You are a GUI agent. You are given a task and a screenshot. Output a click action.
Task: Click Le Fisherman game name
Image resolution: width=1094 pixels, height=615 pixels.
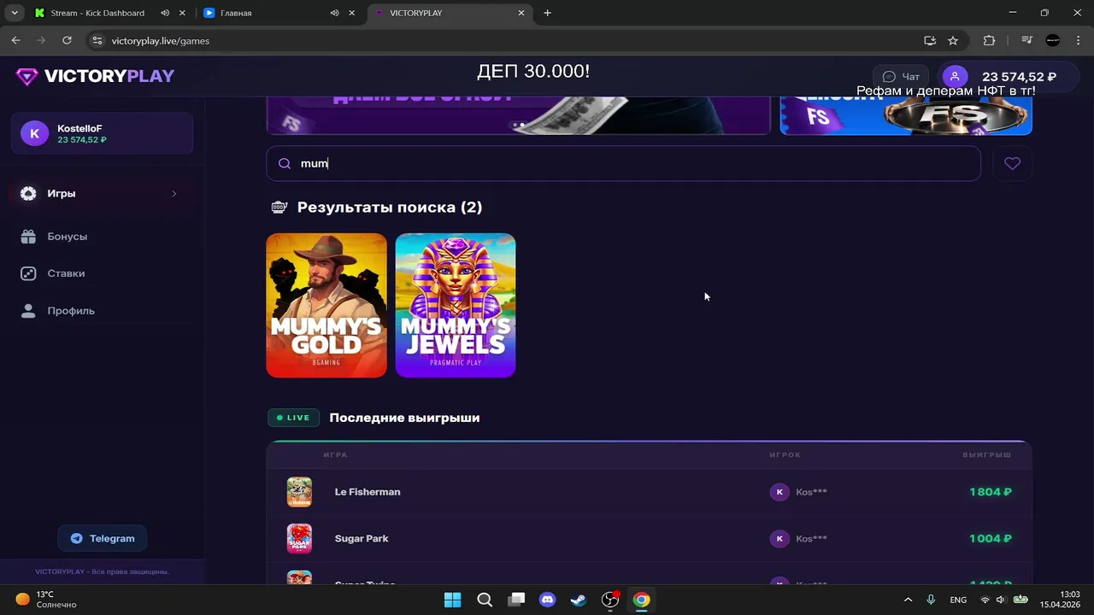(x=368, y=492)
